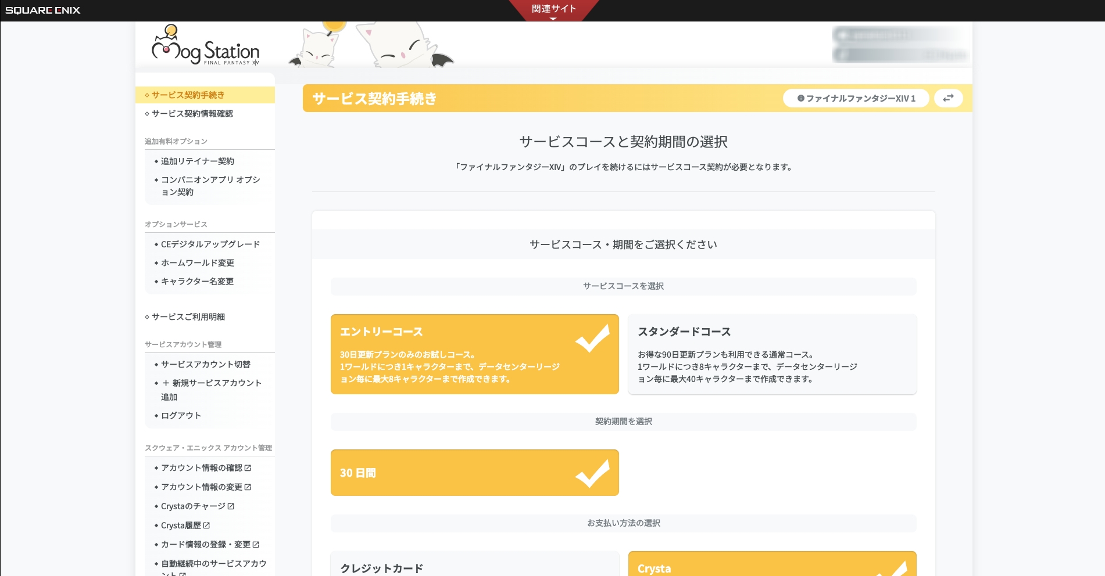Click the checkmark on 30 日間 card
The width and height of the screenshot is (1105, 576).
coord(592,473)
